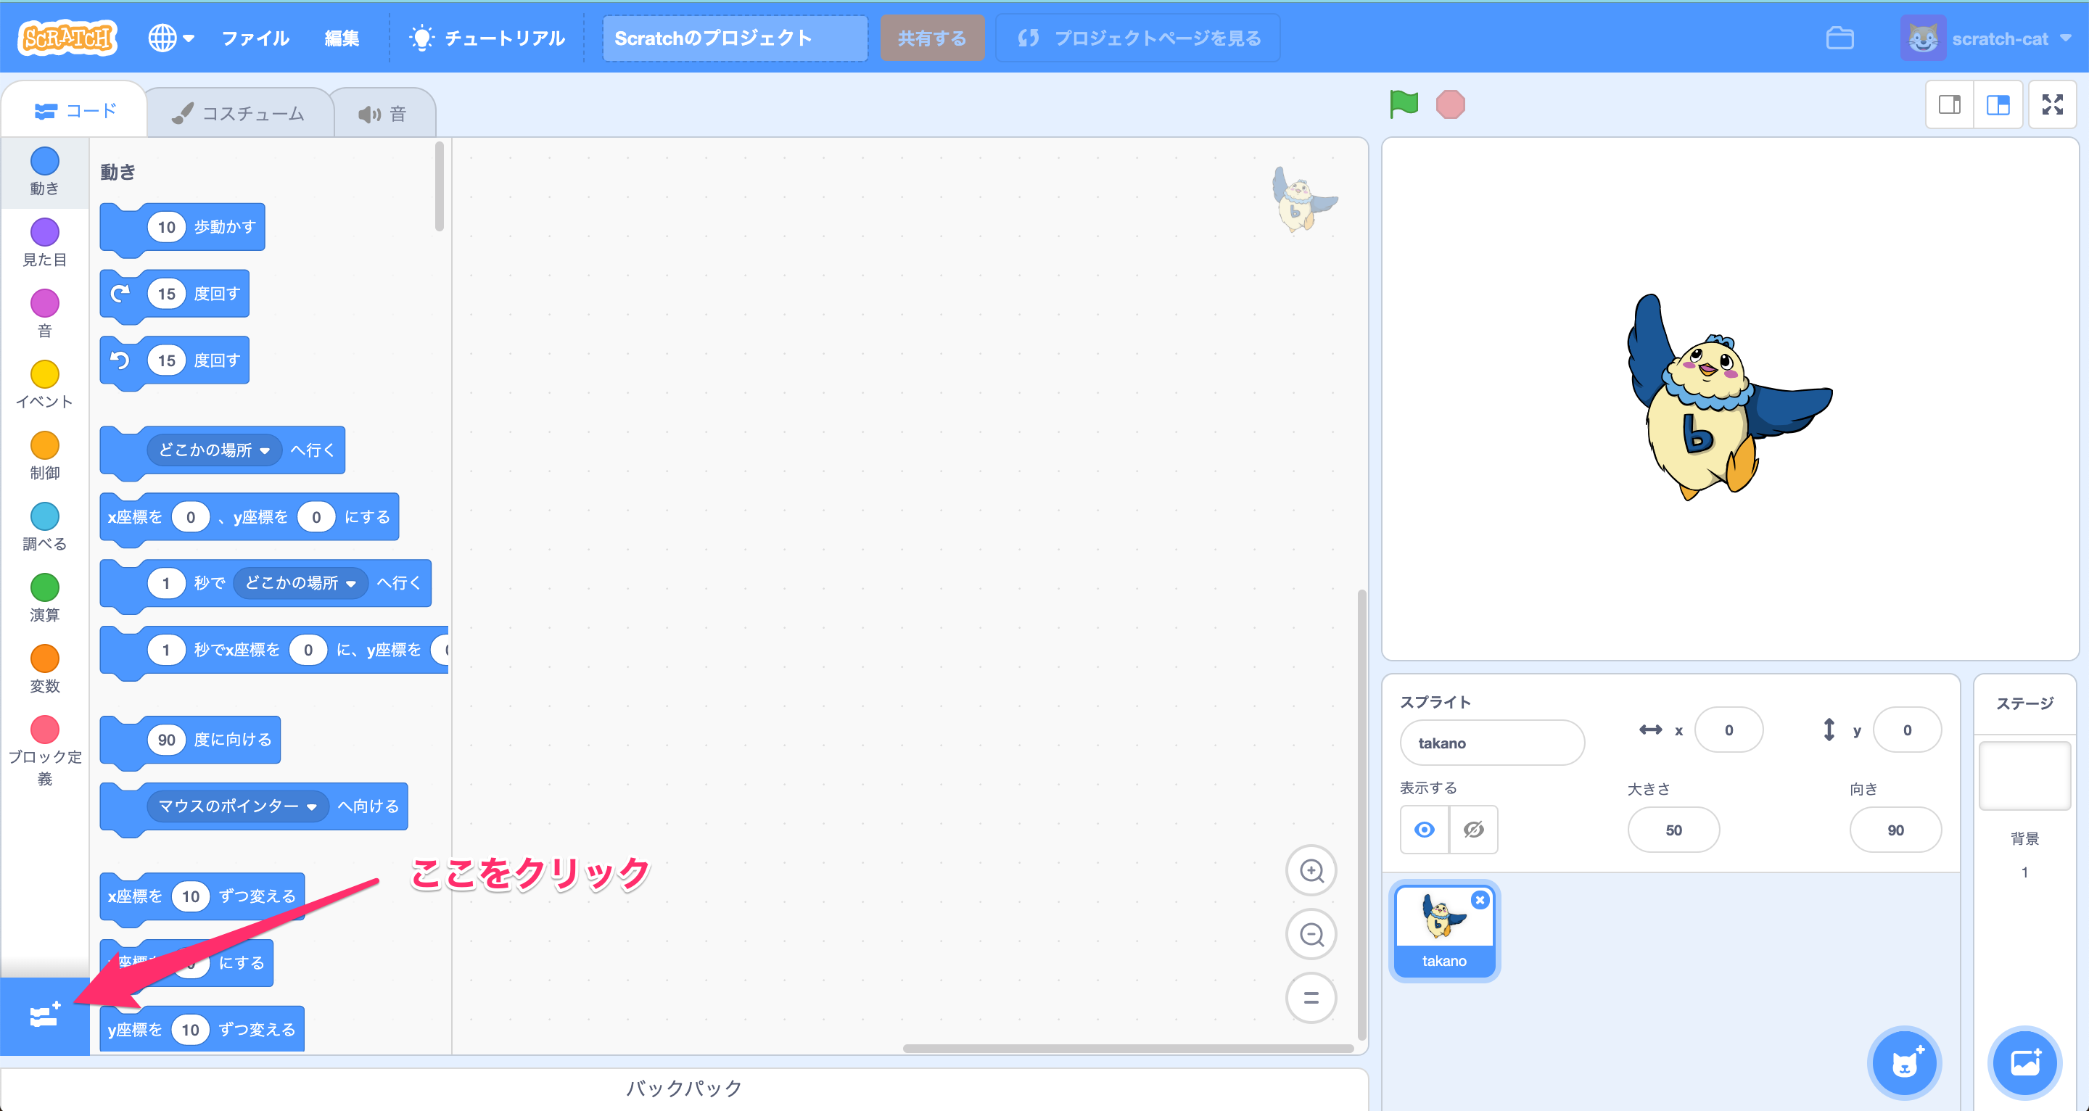2089x1111 pixels.
Task: Hide the sprite using crossed-eye toggle
Action: click(x=1473, y=830)
